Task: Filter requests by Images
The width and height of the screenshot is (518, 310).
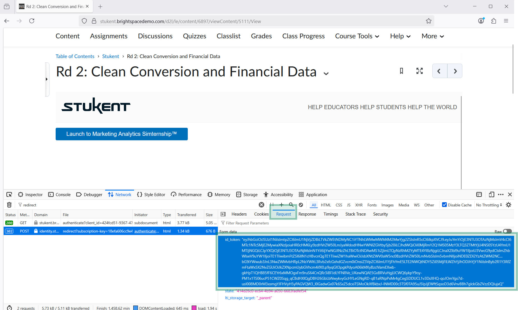Action: point(388,205)
